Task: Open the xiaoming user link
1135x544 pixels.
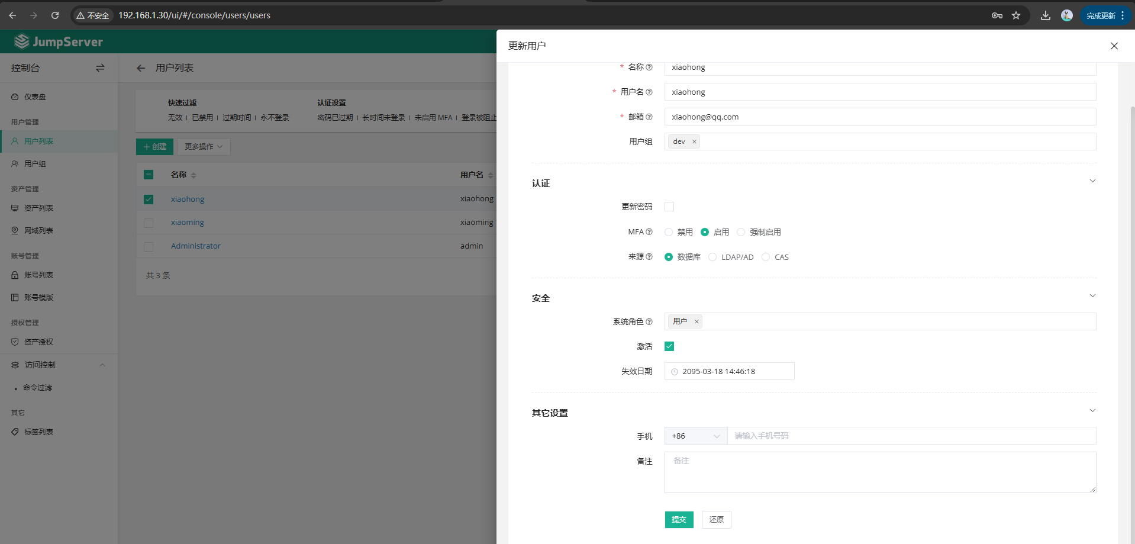Action: coord(188,223)
